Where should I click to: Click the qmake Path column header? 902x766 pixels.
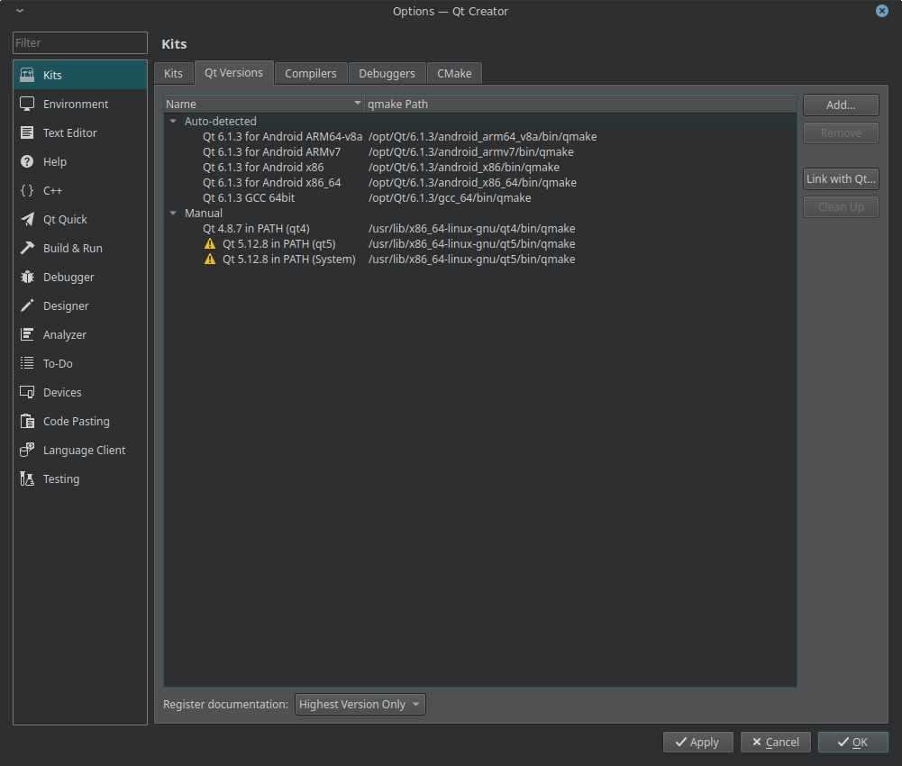click(580, 105)
